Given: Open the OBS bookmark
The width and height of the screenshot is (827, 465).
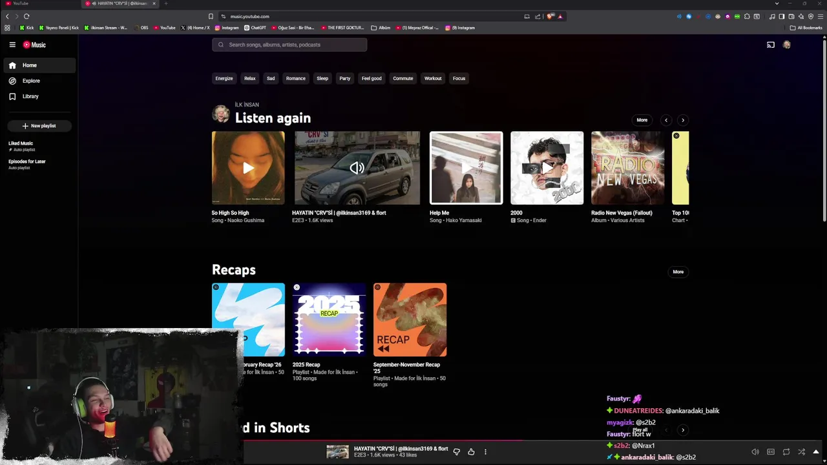Looking at the screenshot, I should tap(140, 28).
